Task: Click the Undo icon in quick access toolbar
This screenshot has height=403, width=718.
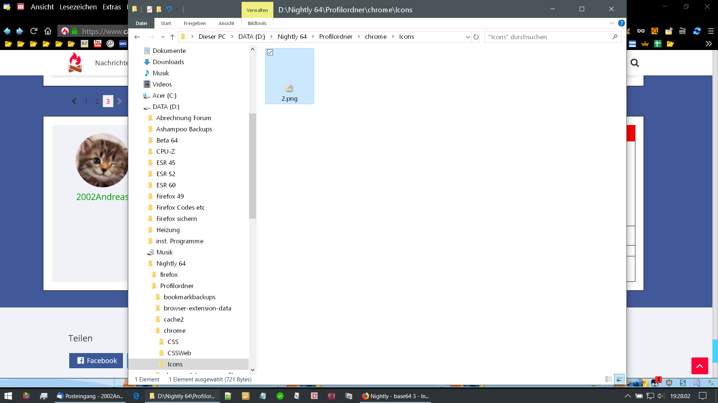Action: click(169, 9)
